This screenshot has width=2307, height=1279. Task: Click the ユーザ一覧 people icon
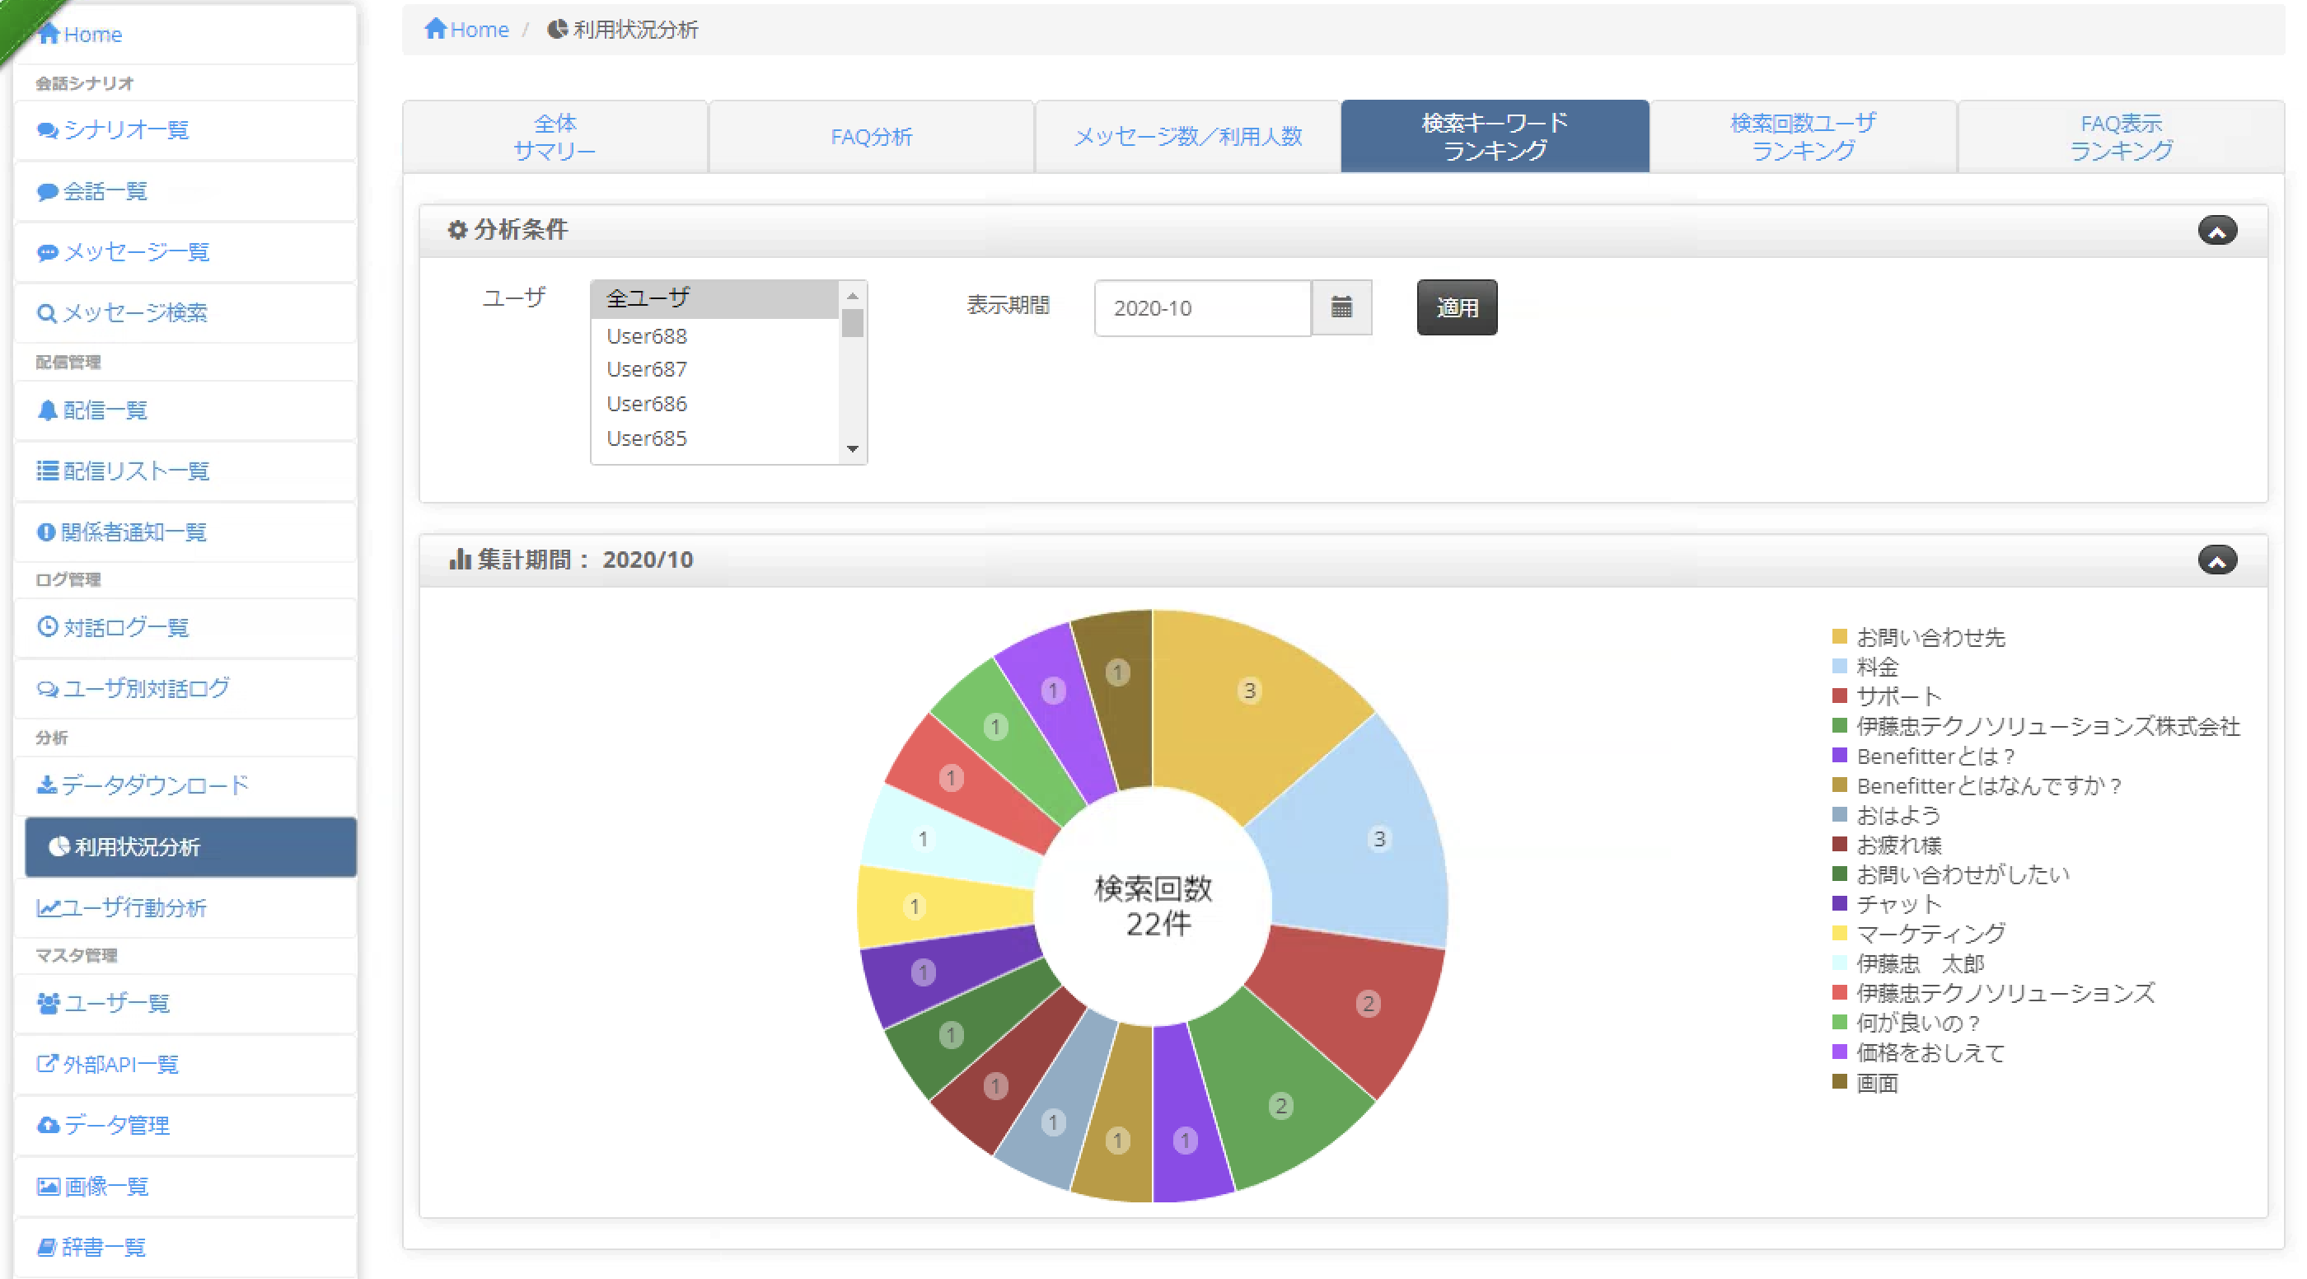click(x=49, y=1003)
